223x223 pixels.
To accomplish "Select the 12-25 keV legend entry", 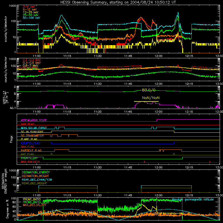I will coord(30,12).
